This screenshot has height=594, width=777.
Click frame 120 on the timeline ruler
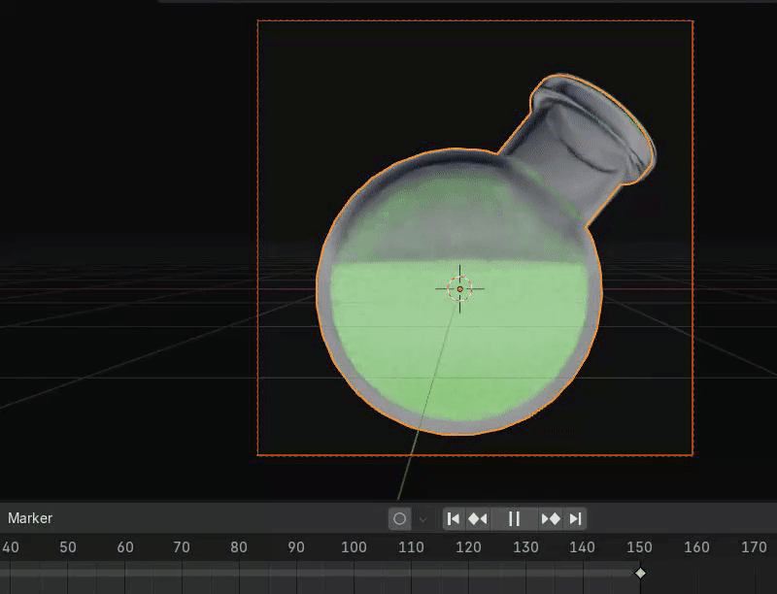tap(468, 547)
